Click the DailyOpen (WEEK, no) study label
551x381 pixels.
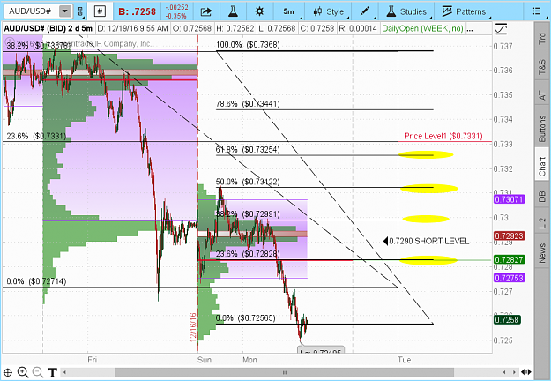pos(422,28)
